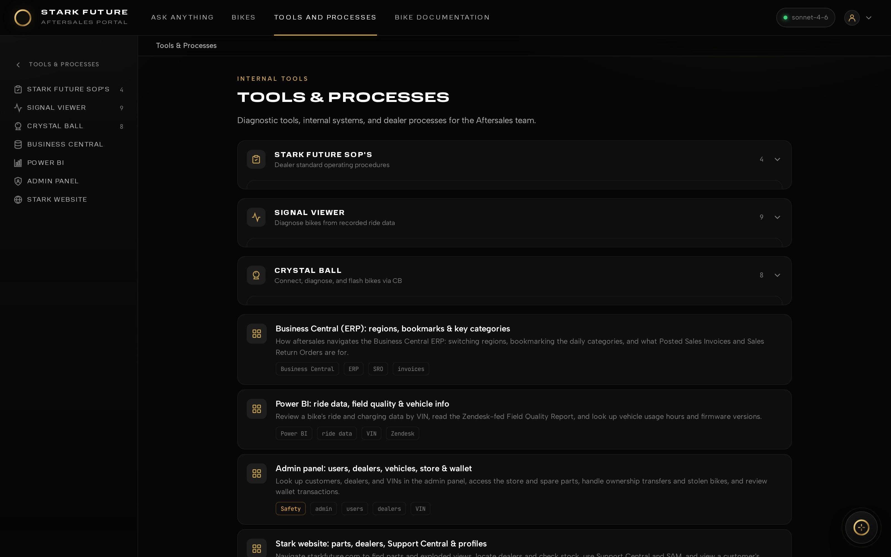
Task: Click the invoices tag
Action: coord(411,369)
